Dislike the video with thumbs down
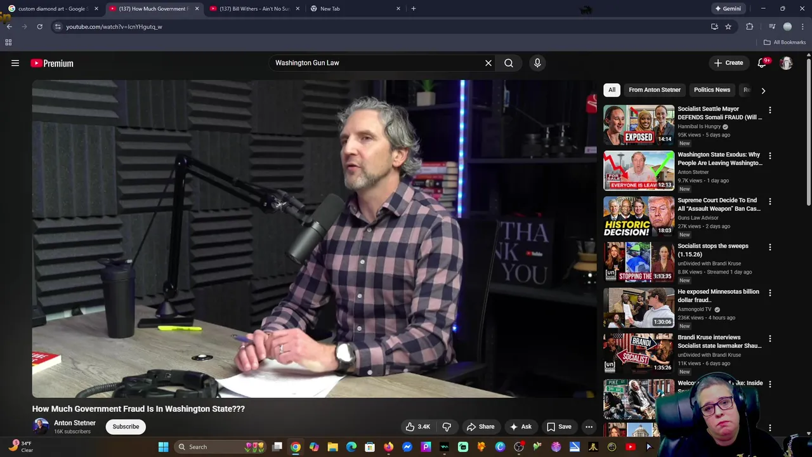This screenshot has width=812, height=457. 447,427
